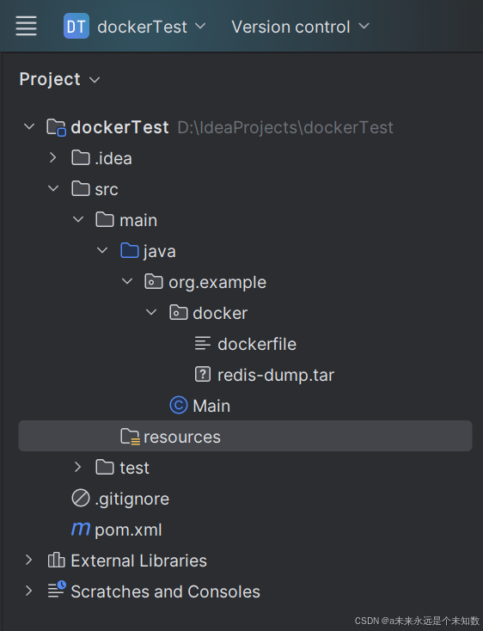Click the DT project badge icon
Viewport: 483px width, 631px height.
coord(76,26)
